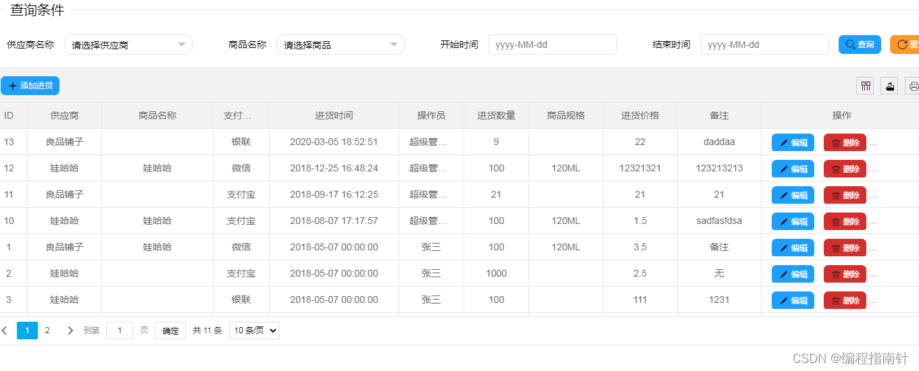The width and height of the screenshot is (919, 371).
Task: Edit the row with remark sadfasfdsa
Action: pyautogui.click(x=793, y=221)
